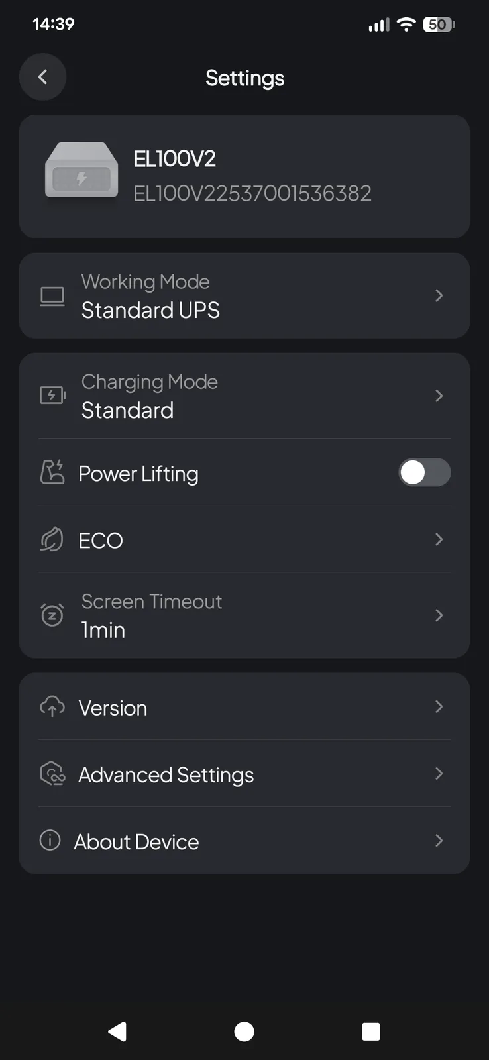Expand Charging Mode with its chevron
Image resolution: width=489 pixels, height=1060 pixels.
[439, 396]
